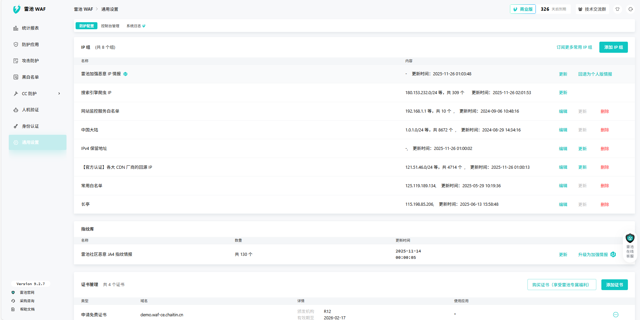640x320 pixels.
Task: Click 雷池 WAF in the breadcrumb
Action: (83, 9)
